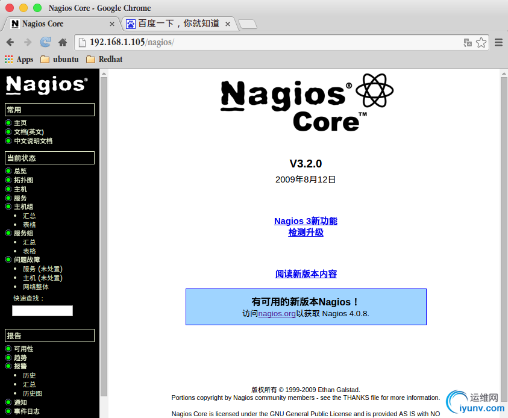Open the ubuntu bookmarks folder

point(60,59)
